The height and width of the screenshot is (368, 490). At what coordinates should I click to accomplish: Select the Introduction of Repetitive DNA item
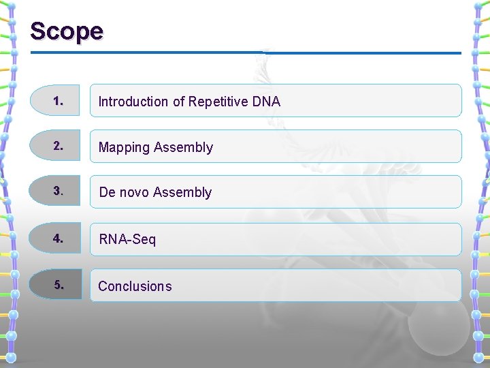189,102
